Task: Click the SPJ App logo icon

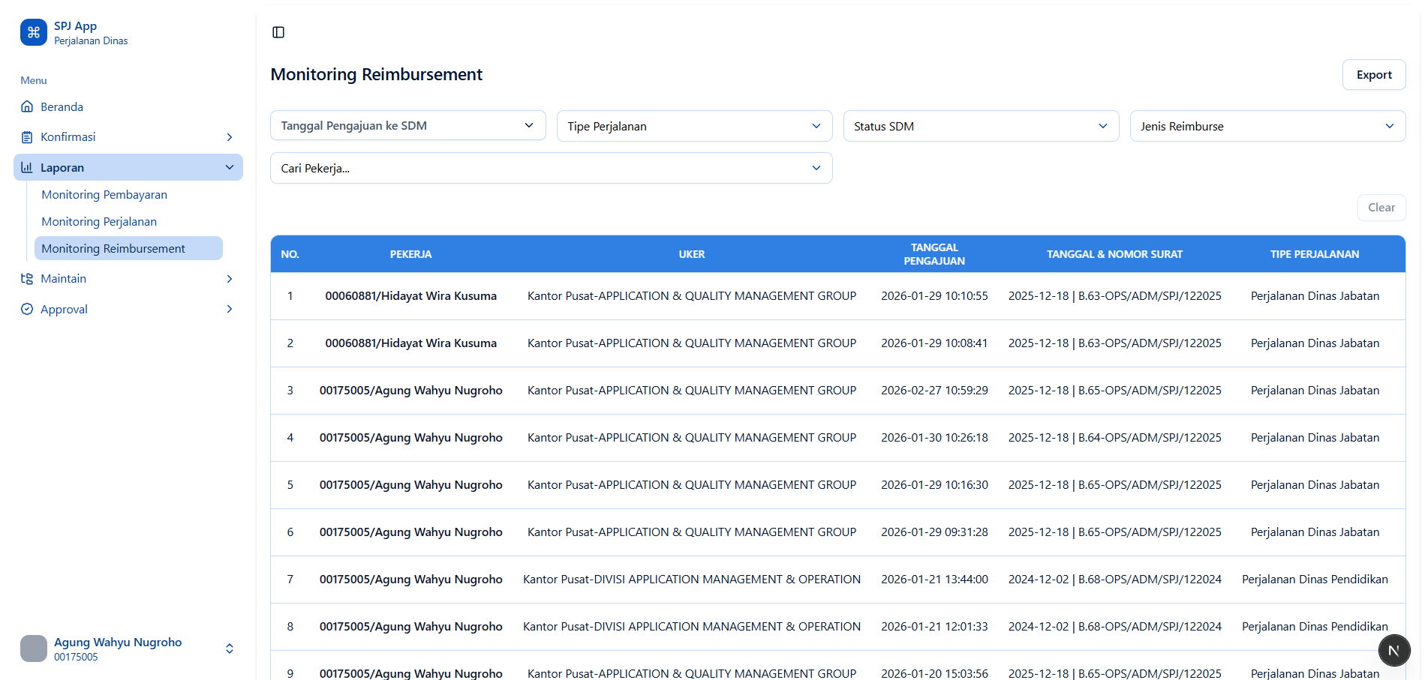Action: pos(34,32)
